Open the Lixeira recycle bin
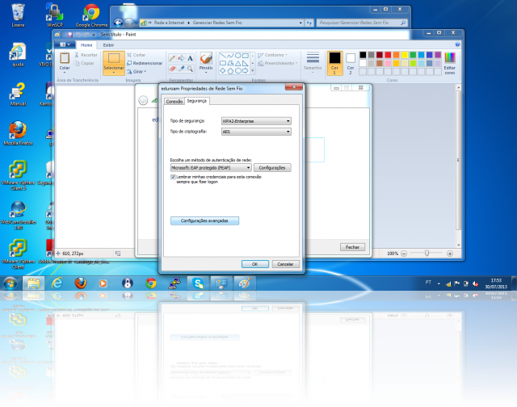Viewport: 517px width, 407px height. (x=18, y=15)
